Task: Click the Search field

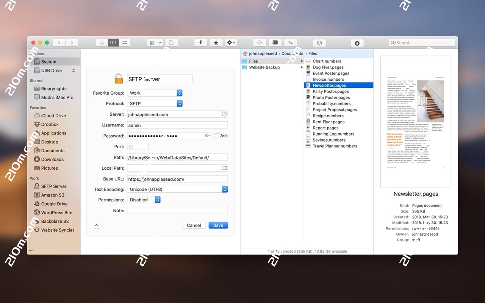Action: click(x=422, y=43)
